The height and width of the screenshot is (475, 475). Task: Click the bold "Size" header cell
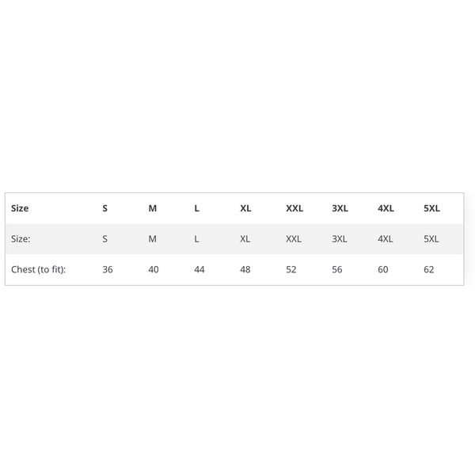click(20, 208)
